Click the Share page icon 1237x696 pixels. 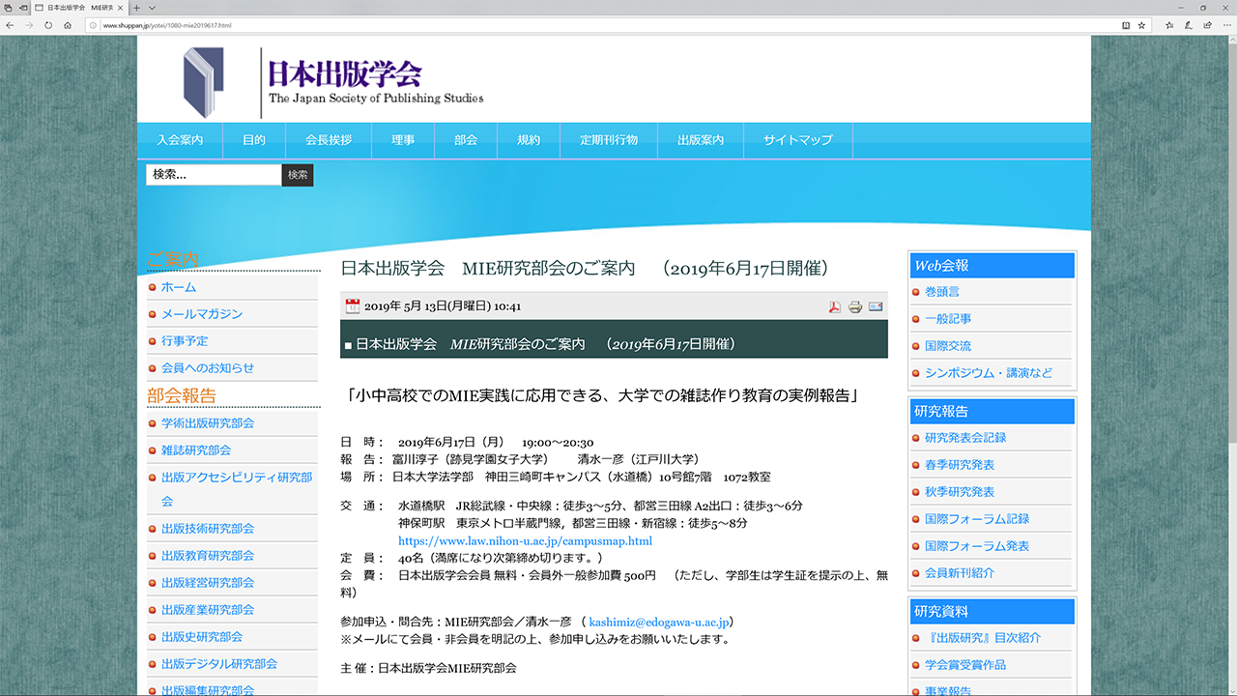[1205, 24]
